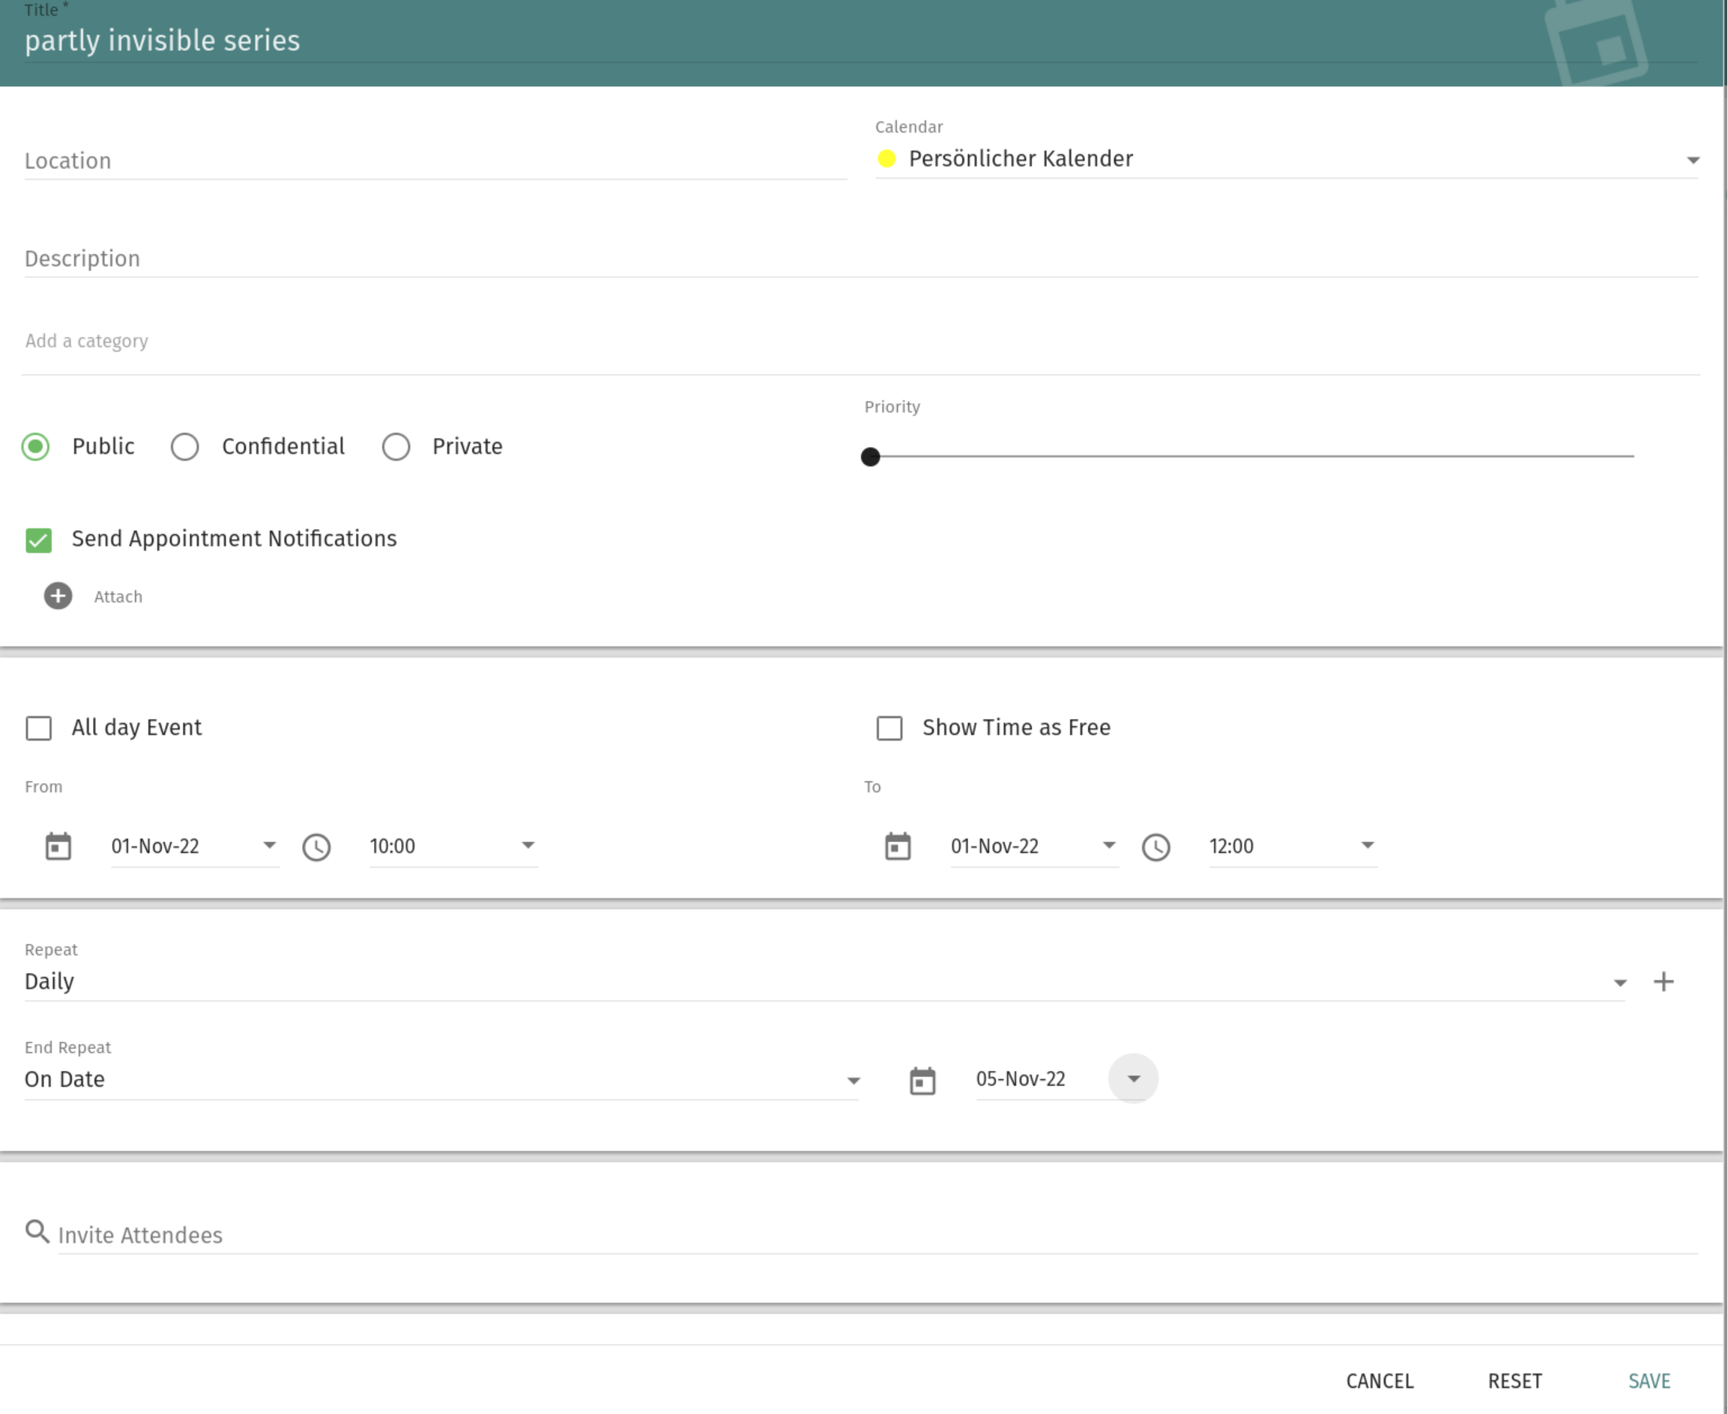Click the Attach plus icon
This screenshot has height=1414, width=1728.
click(58, 596)
